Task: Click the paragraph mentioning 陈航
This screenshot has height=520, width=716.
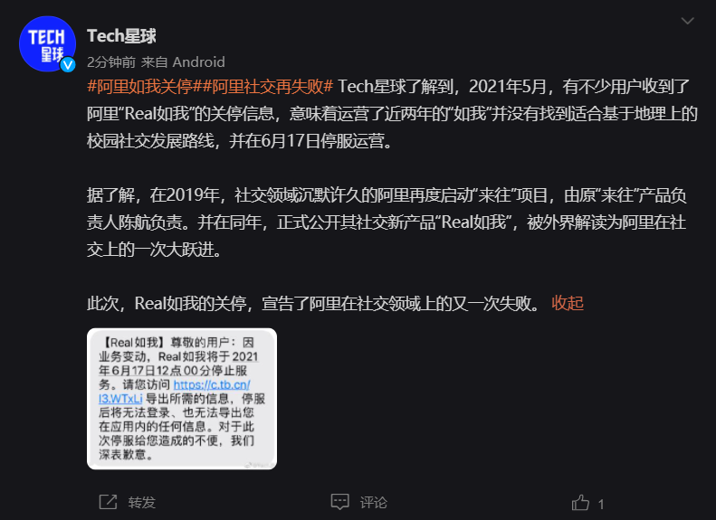Action: [x=387, y=222]
